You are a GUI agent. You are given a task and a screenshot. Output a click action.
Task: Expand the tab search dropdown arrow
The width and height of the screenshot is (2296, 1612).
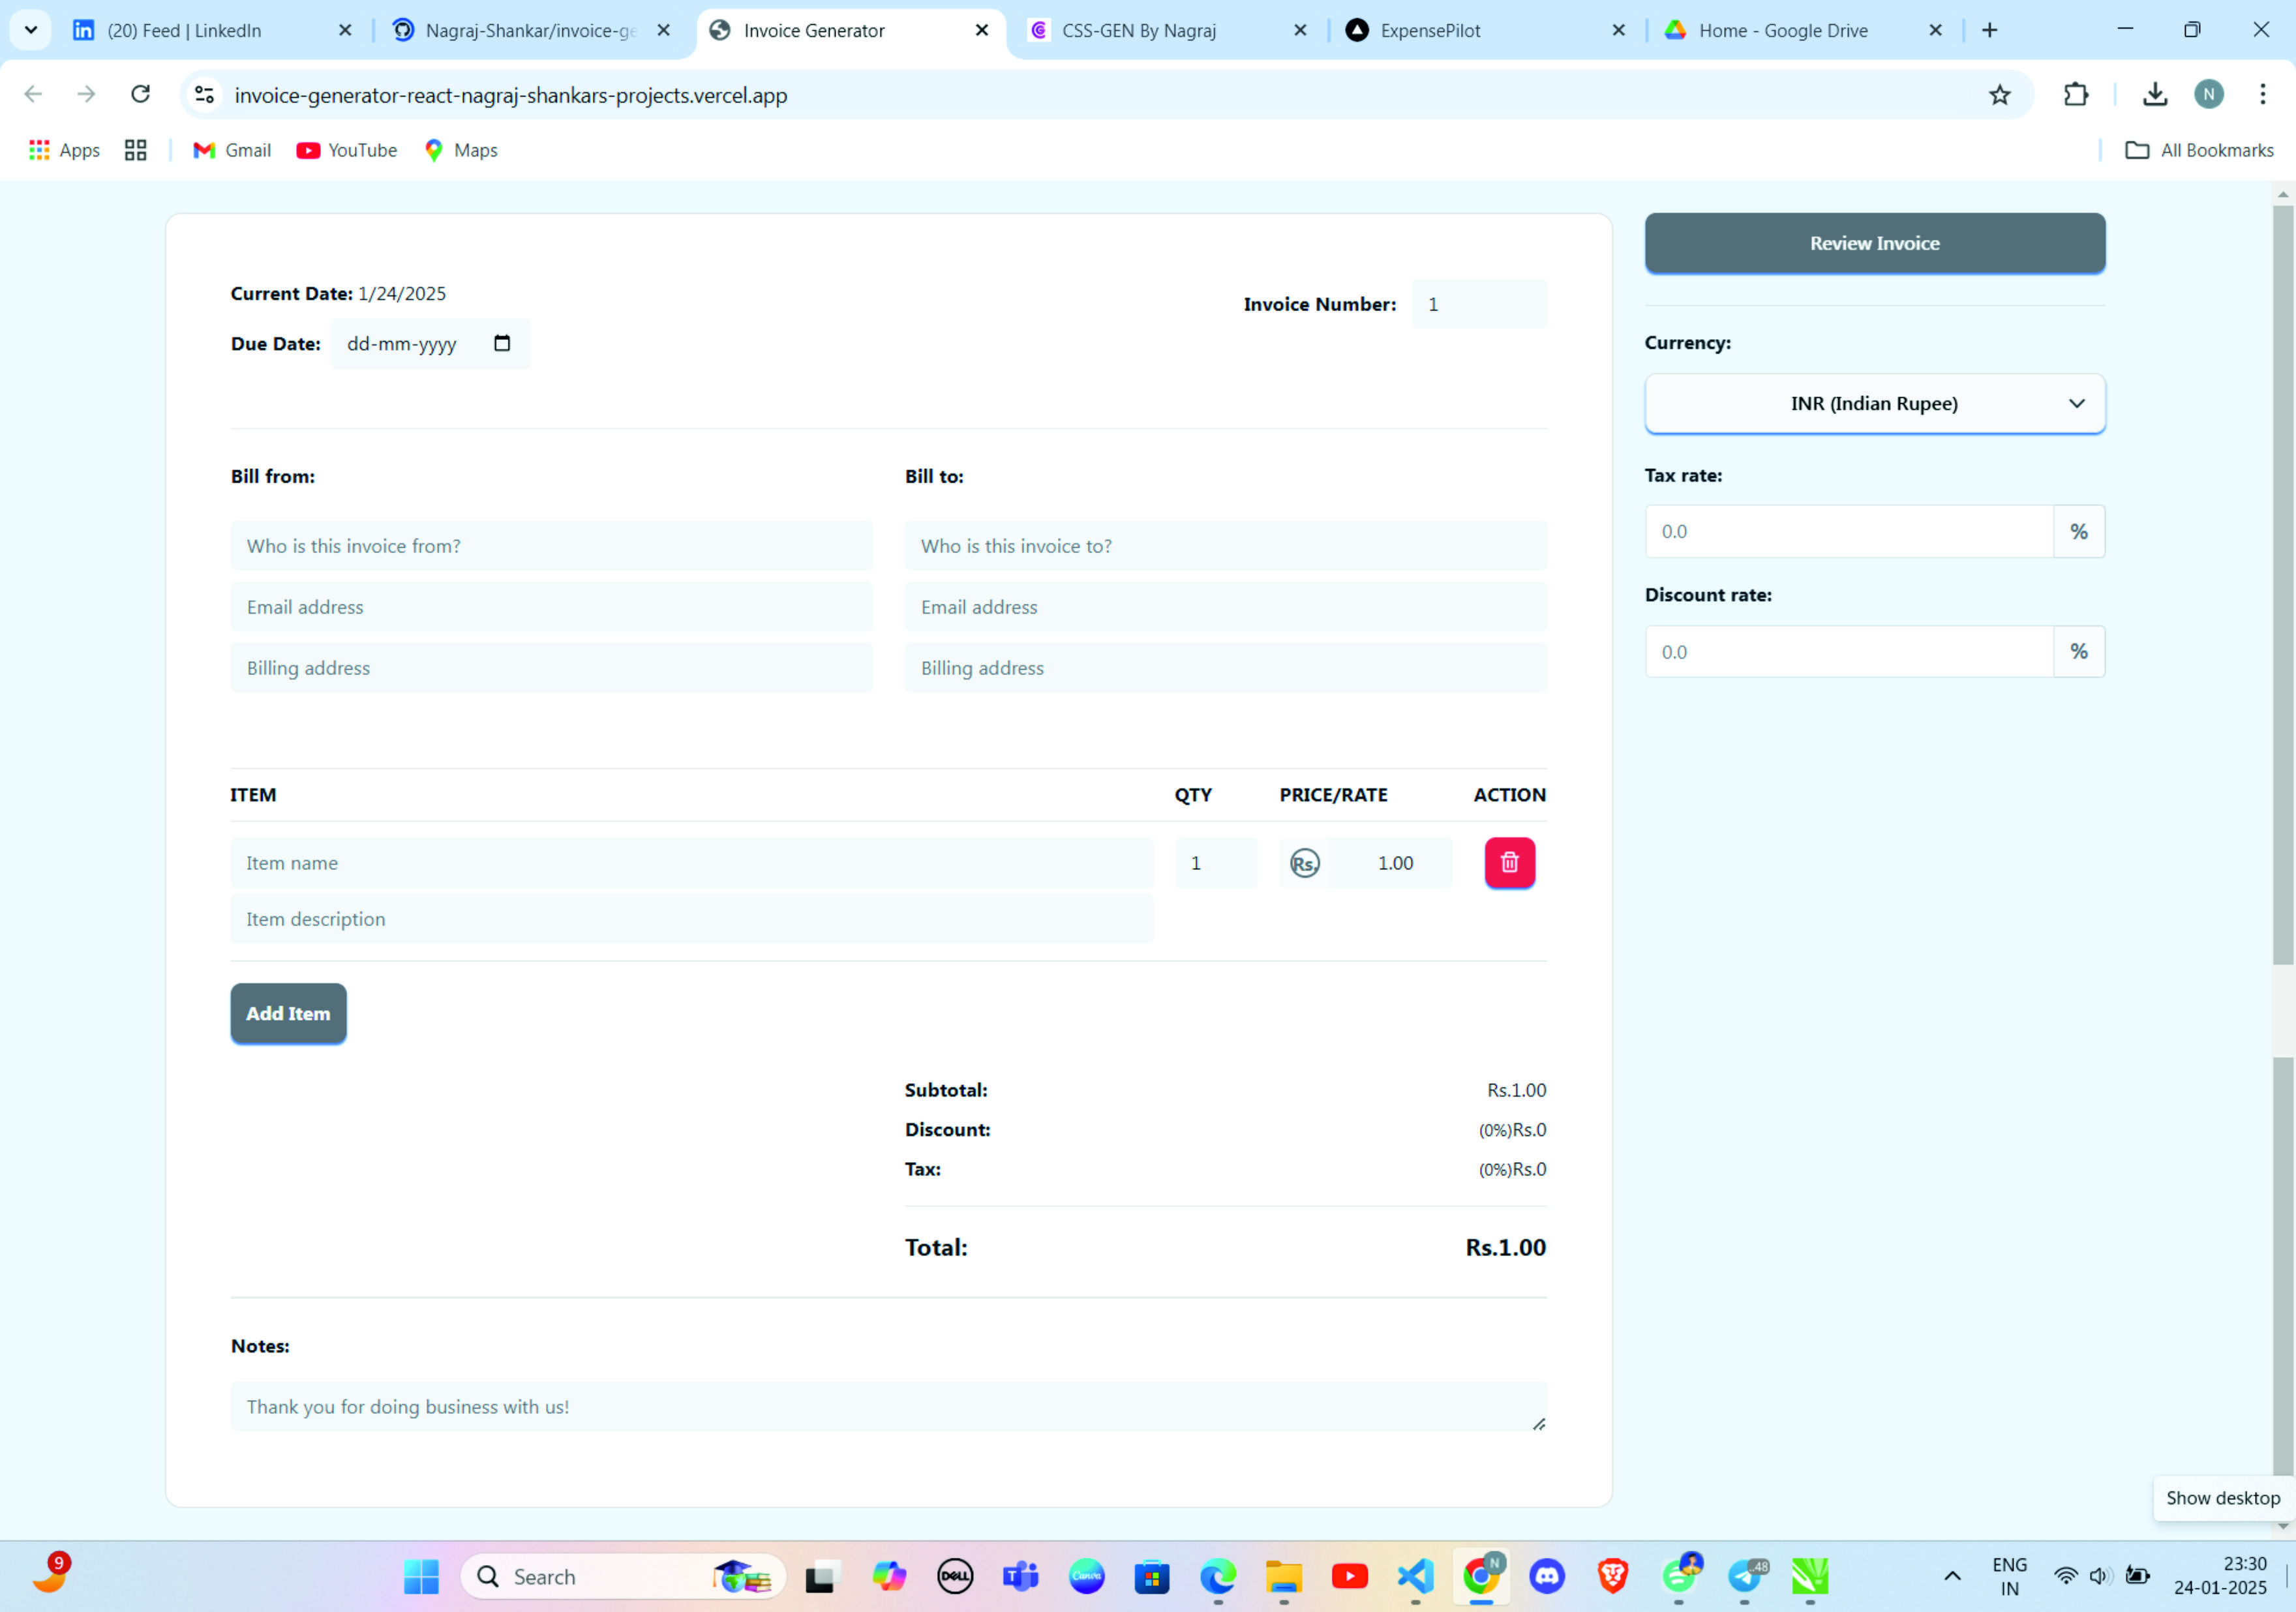click(31, 30)
